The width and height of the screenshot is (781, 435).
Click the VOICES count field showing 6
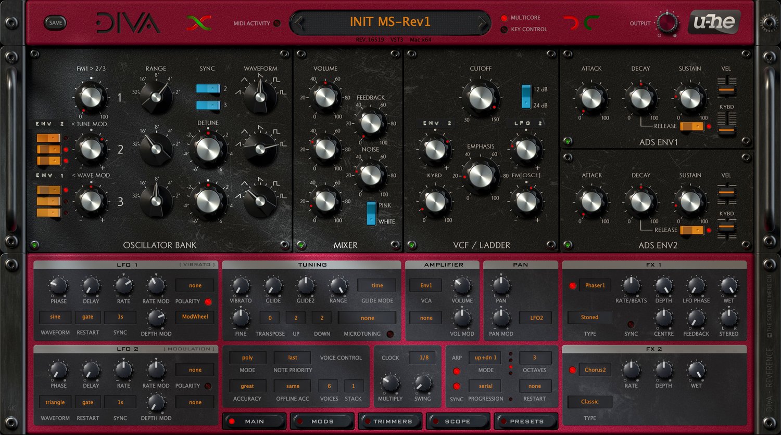(x=329, y=386)
